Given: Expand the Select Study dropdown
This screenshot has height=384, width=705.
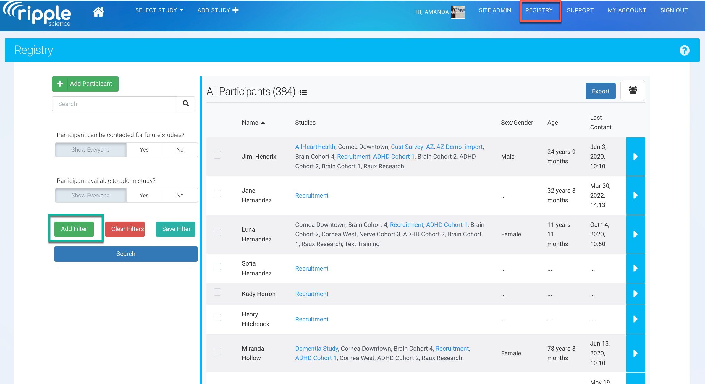Looking at the screenshot, I should [159, 10].
